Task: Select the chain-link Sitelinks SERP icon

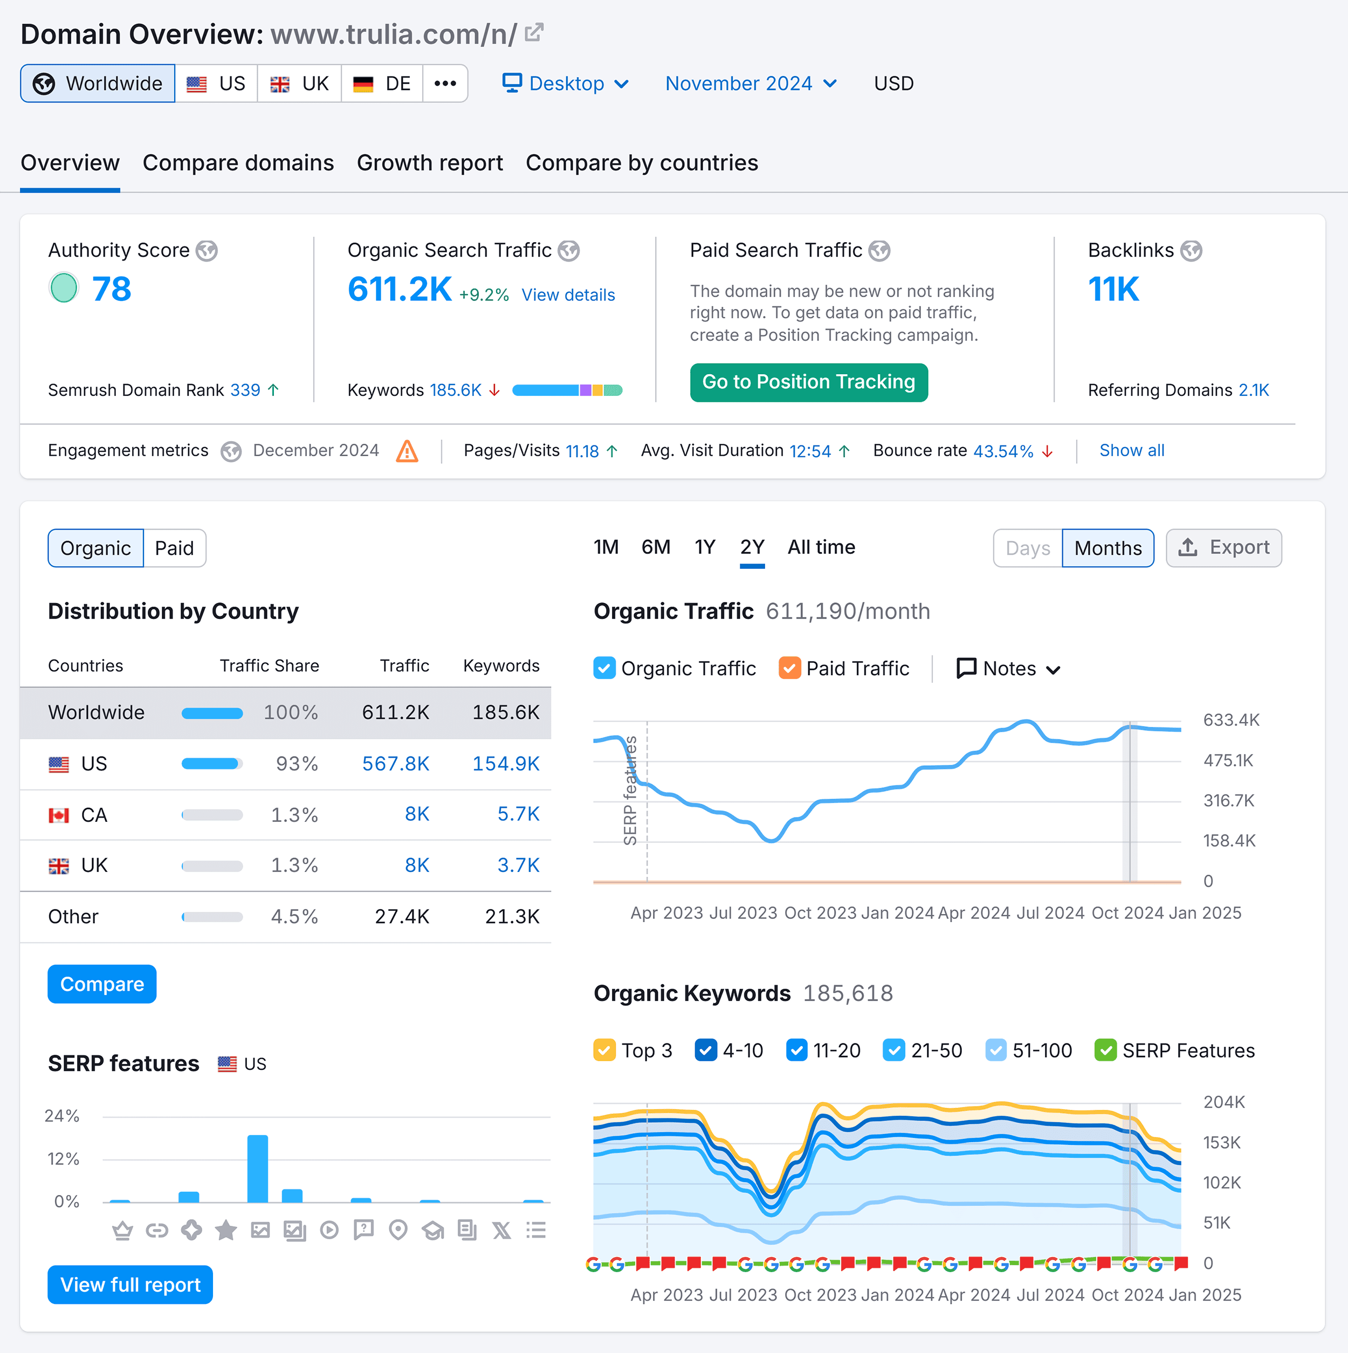Action: point(157,1230)
